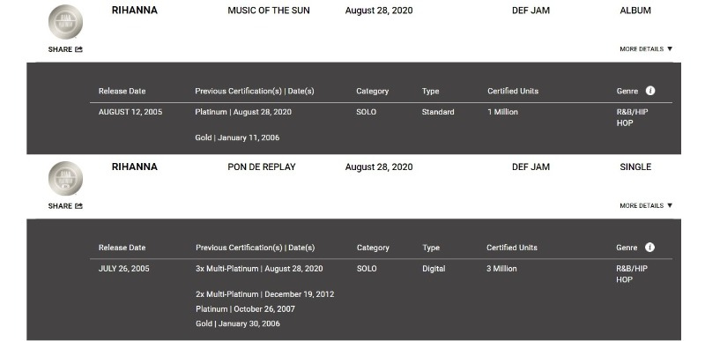Share the Music of the Sun certification

coord(65,49)
